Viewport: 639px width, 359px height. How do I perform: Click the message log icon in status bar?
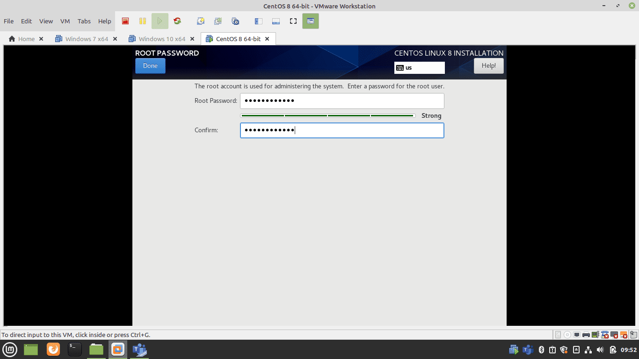pyautogui.click(x=633, y=335)
